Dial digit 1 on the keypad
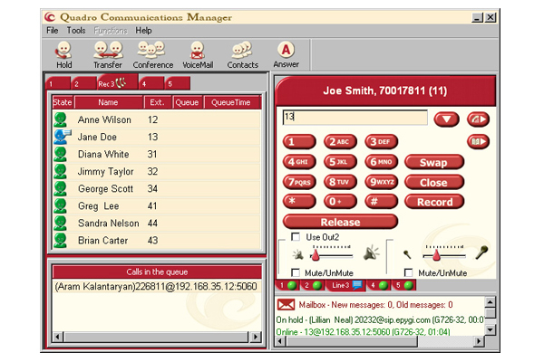Image resolution: width=544 pixels, height=362 pixels. 299,141
